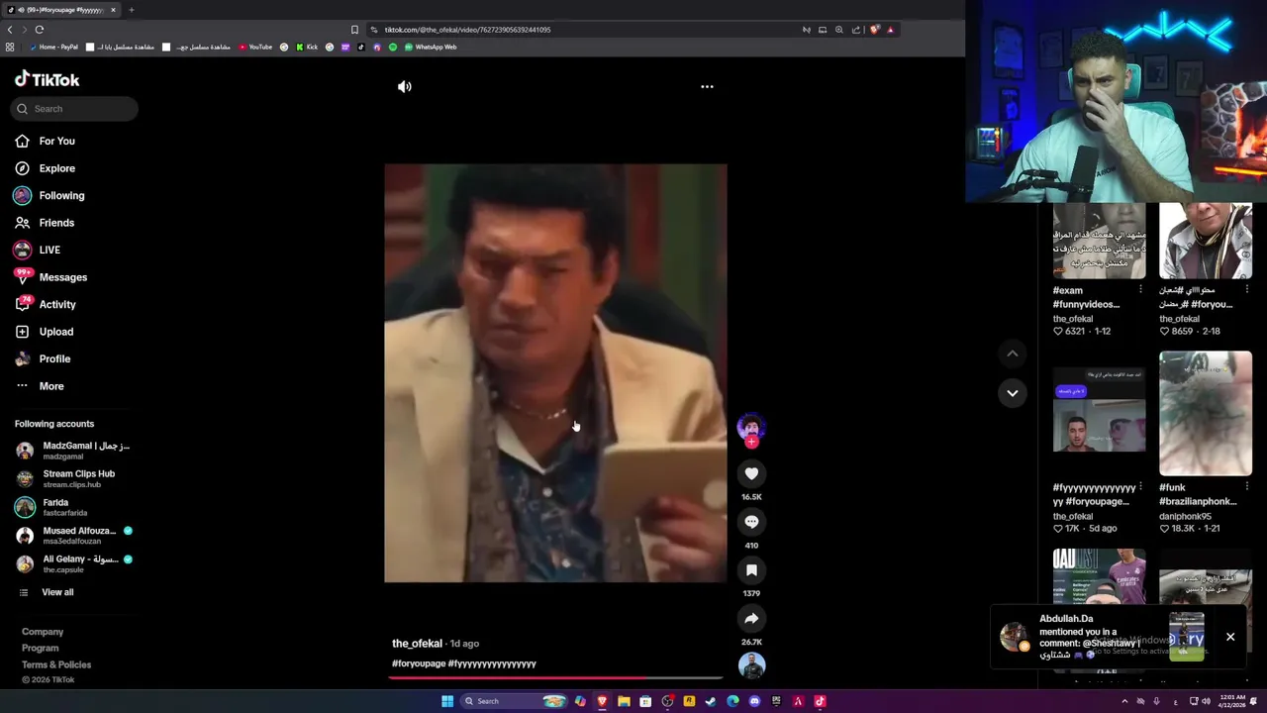Expand View all following accounts
Screen dimensions: 1267x713
coord(47,592)
